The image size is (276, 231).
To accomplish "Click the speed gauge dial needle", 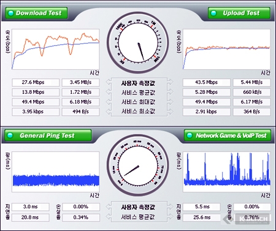I will point(141,51).
